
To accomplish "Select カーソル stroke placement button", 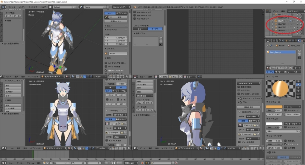I will point(155,29).
